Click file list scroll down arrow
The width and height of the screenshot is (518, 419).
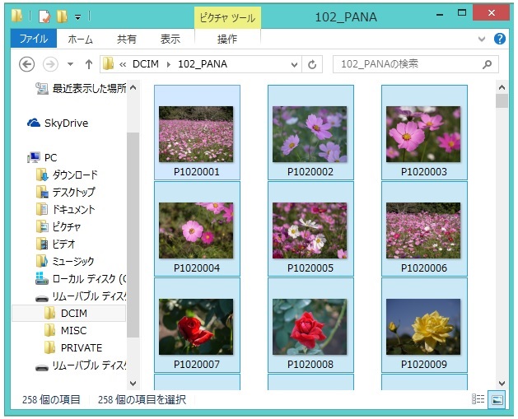[x=502, y=383]
